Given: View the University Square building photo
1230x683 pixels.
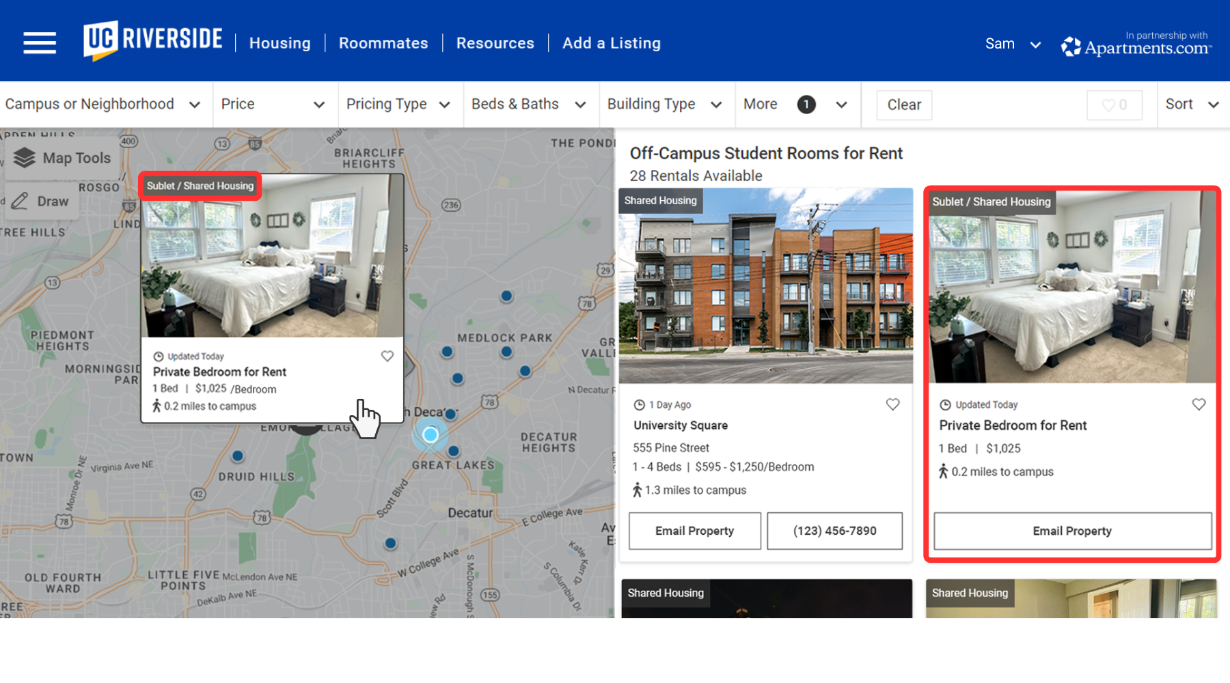Looking at the screenshot, I should click(766, 285).
